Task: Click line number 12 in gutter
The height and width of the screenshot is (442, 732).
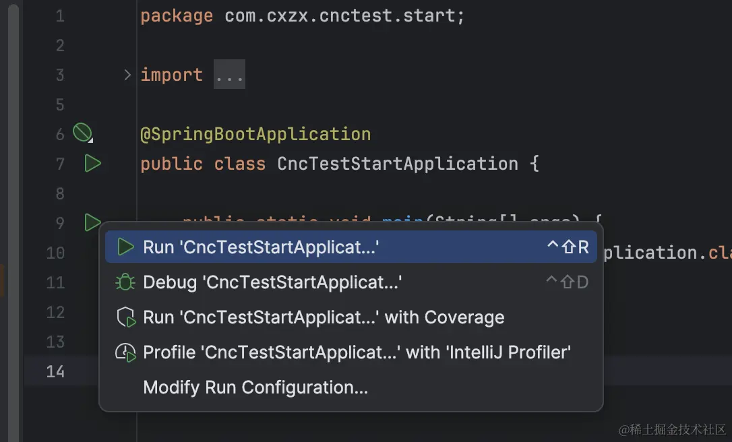Action: 55,312
